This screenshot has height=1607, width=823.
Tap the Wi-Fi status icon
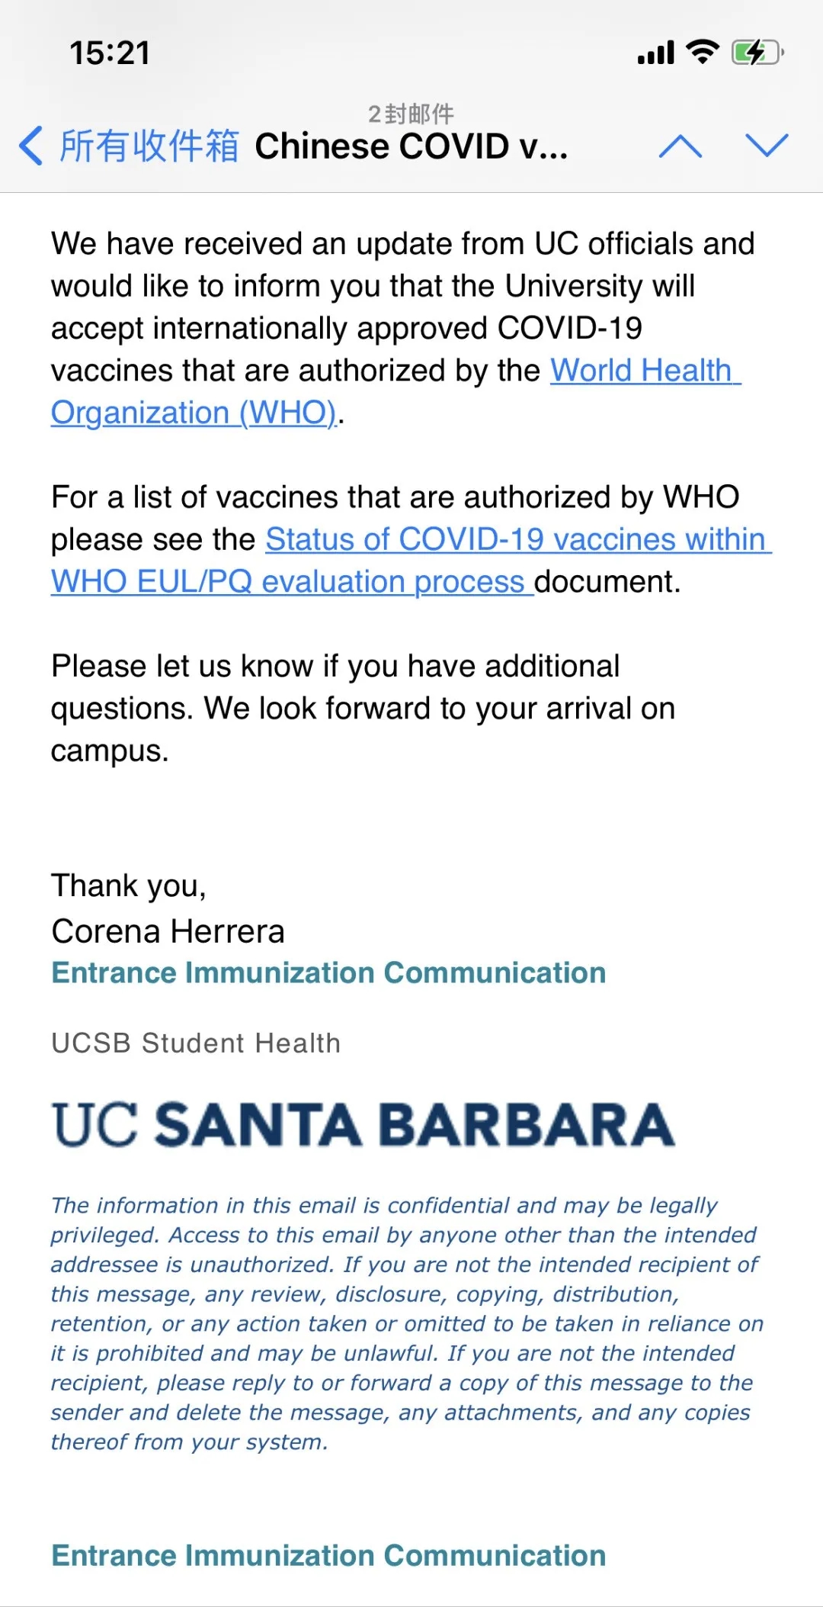coord(702,52)
